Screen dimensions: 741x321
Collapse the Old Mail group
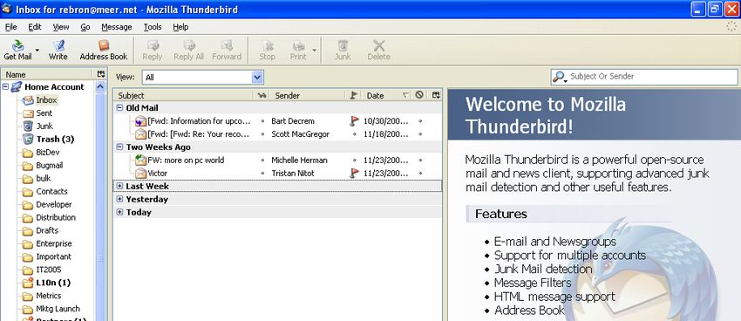click(x=119, y=108)
